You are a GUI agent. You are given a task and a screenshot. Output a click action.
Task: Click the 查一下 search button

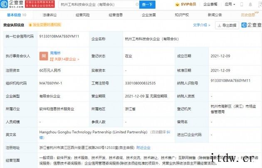(x=147, y=5)
